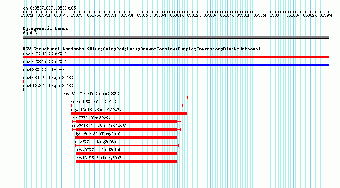The height and width of the screenshot is (188, 340).
Task: Click the nsv511902 (Arlt2011) label
Action: (x=94, y=102)
